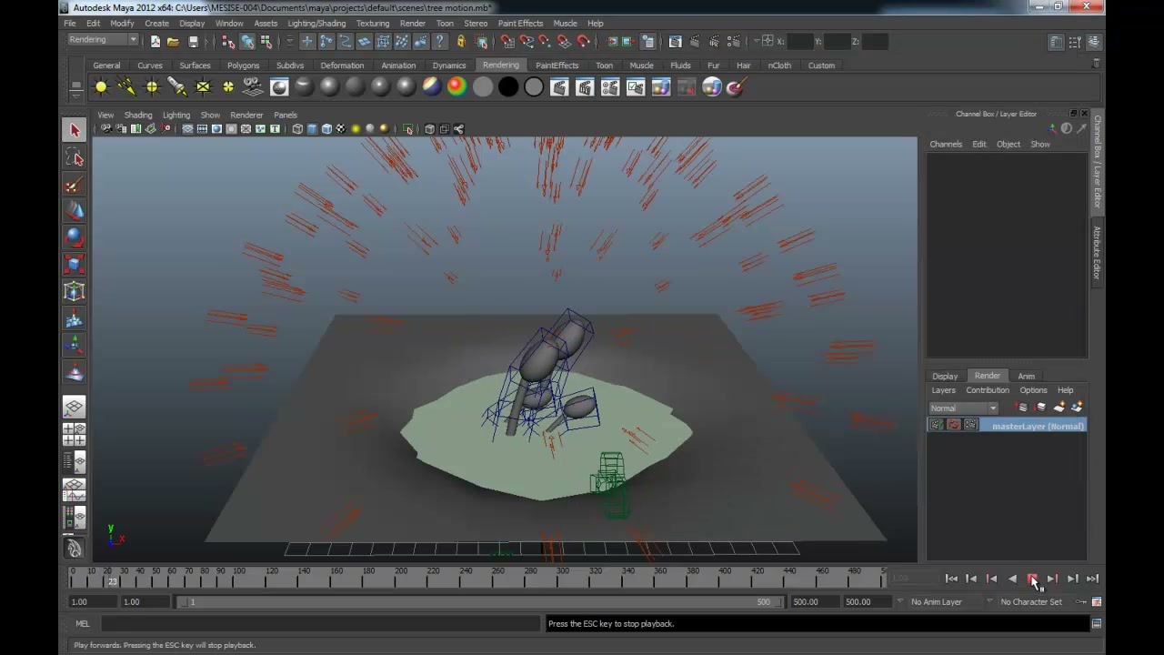Click the Save Scene disk icon
Screen dimensions: 1164x655
pyautogui.click(x=193, y=41)
